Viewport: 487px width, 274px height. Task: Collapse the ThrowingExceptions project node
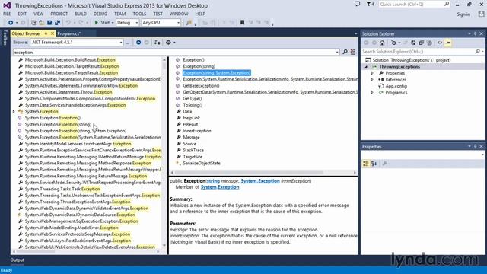(x=366, y=67)
